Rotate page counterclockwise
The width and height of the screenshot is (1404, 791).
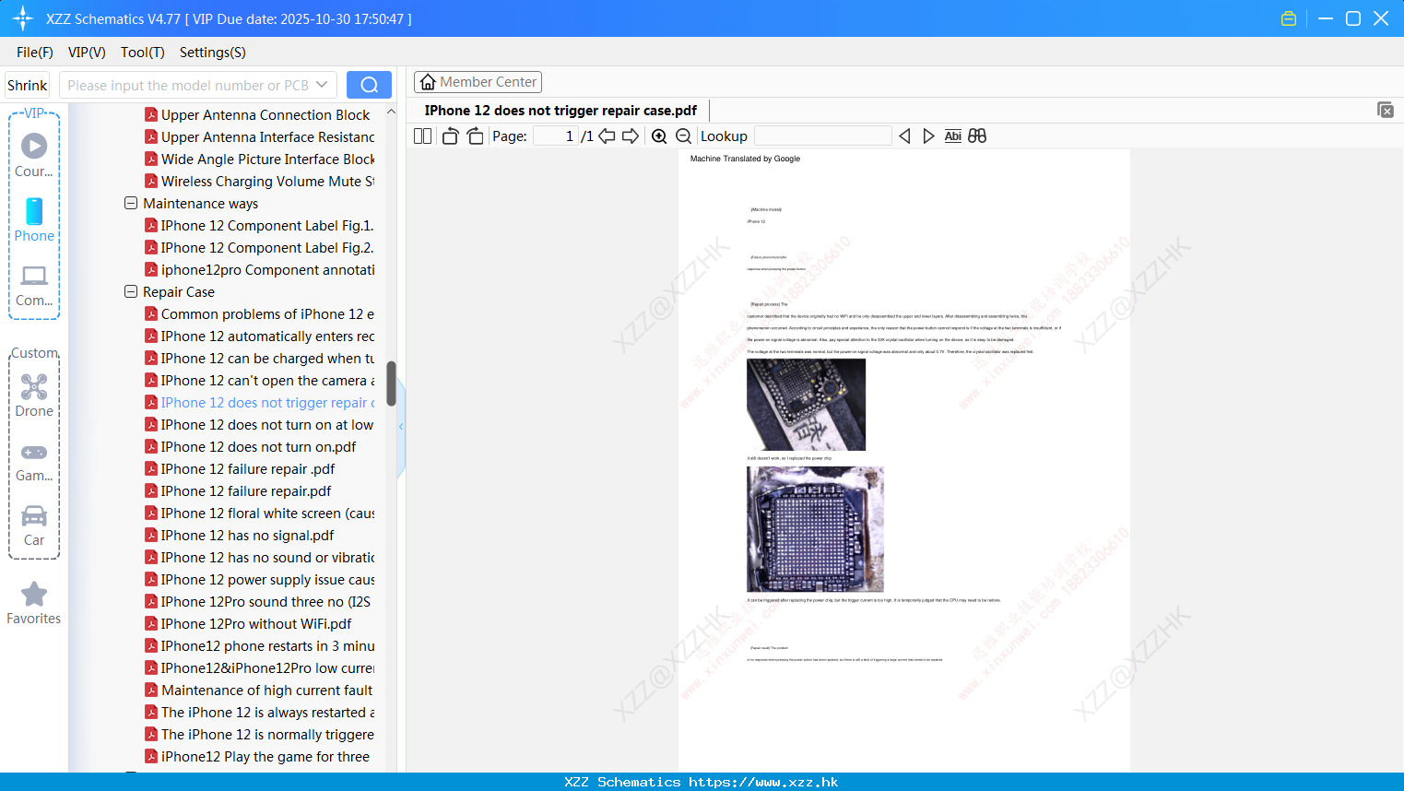(450, 136)
